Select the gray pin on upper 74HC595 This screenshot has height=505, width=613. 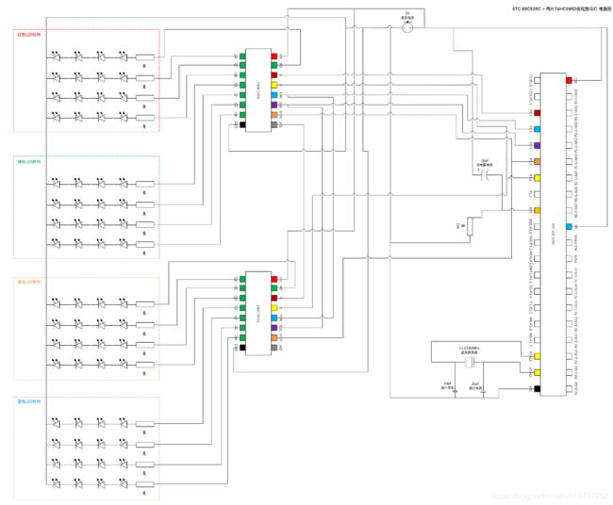coord(274,124)
